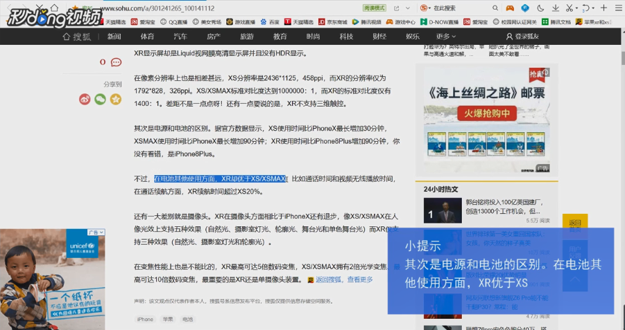Open the 房产 navigation item
The width and height of the screenshot is (625, 330).
[214, 37]
